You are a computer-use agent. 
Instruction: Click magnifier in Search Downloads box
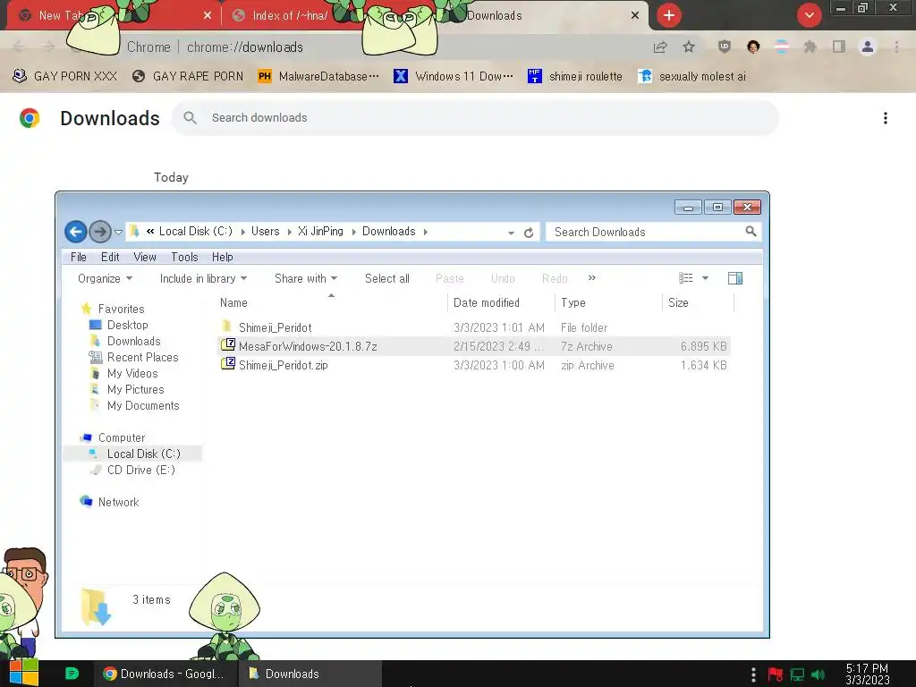tap(751, 232)
